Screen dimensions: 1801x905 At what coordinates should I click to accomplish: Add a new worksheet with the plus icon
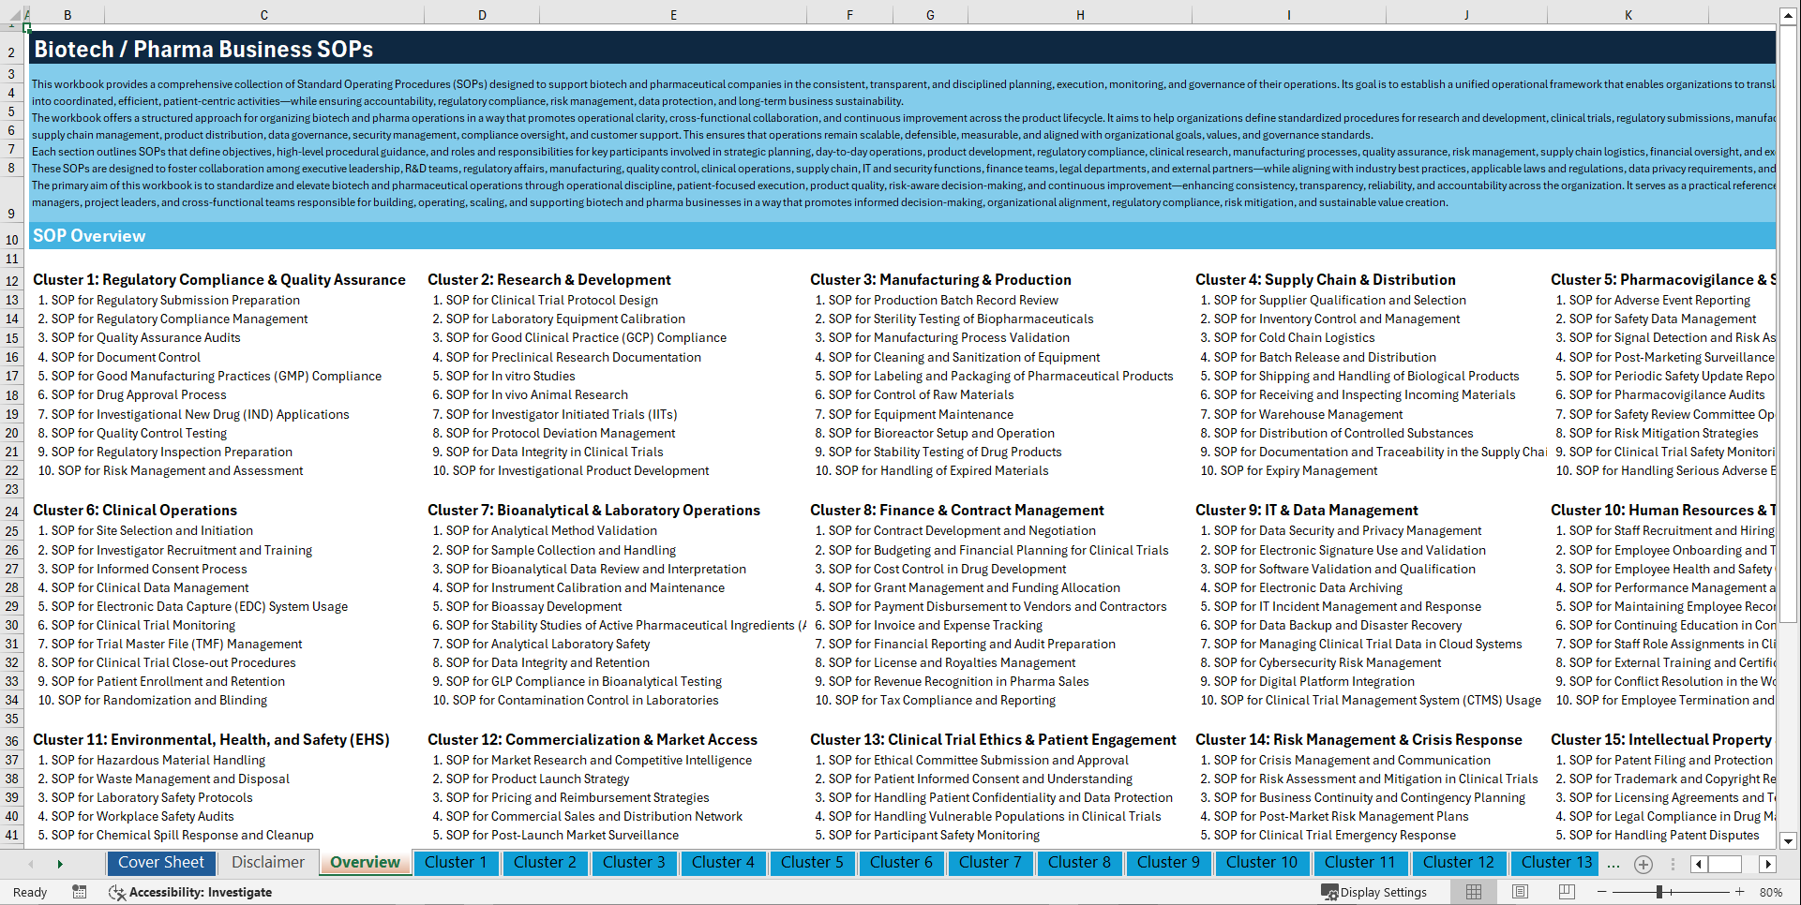tap(1643, 863)
